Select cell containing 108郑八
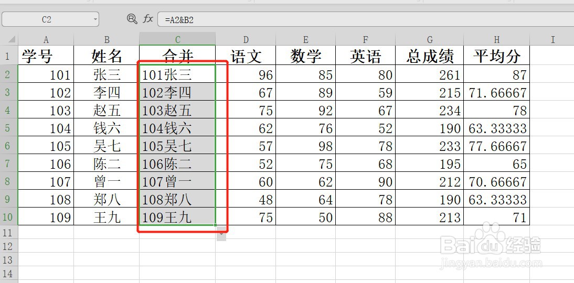 (x=177, y=199)
